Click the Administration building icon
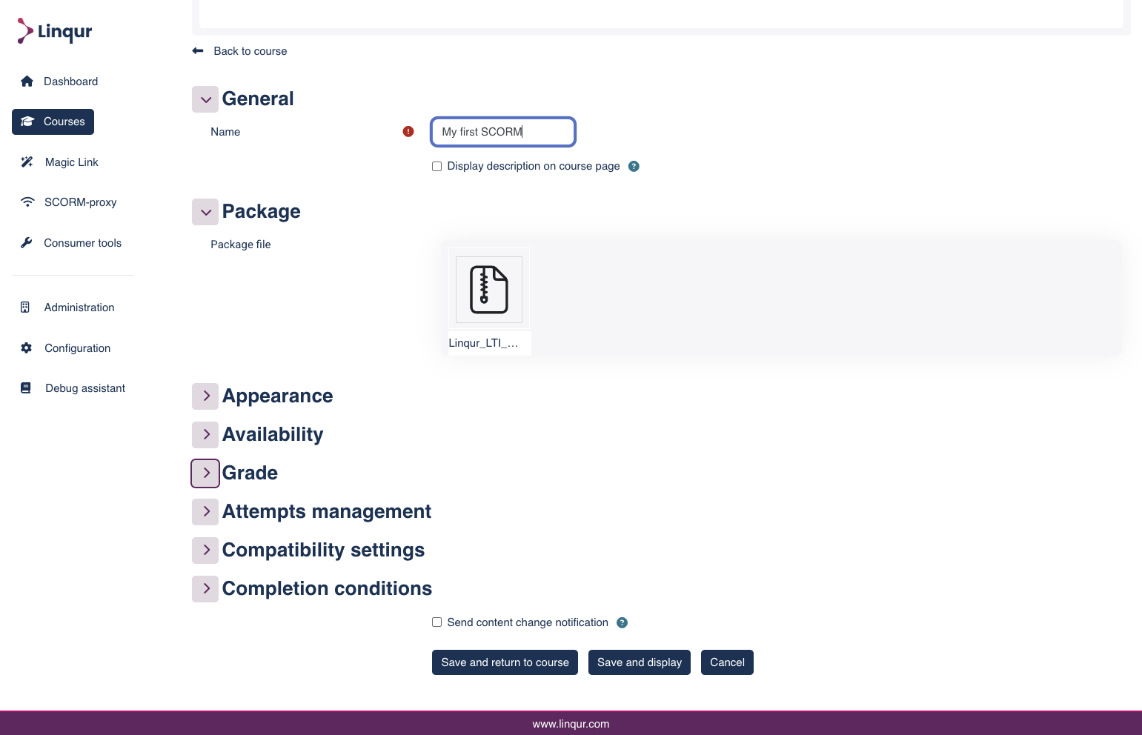The image size is (1142, 735). coord(25,307)
